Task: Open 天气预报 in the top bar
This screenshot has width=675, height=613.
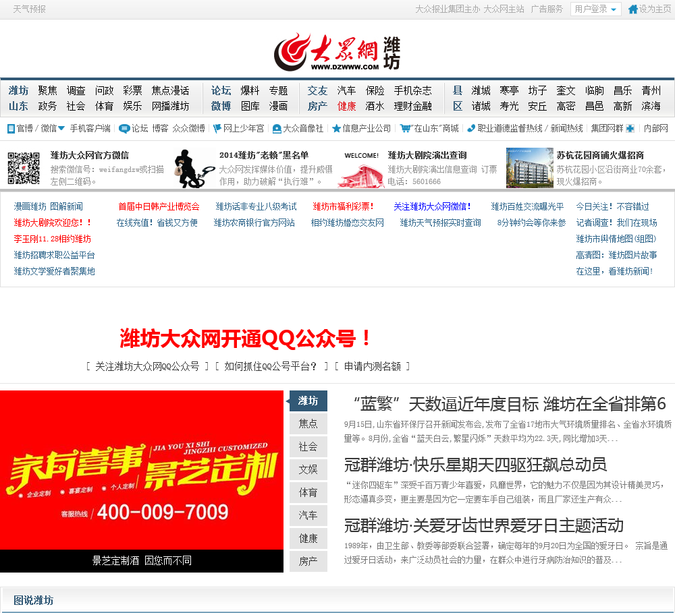Action: 29,9
